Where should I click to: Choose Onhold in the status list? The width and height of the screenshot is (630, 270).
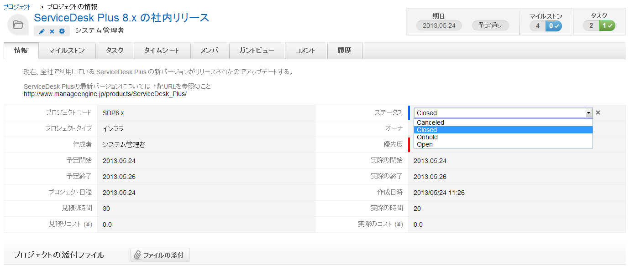427,137
